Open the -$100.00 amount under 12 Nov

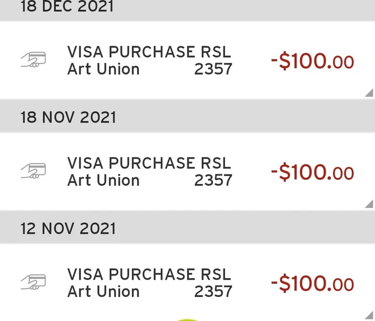coord(312,283)
